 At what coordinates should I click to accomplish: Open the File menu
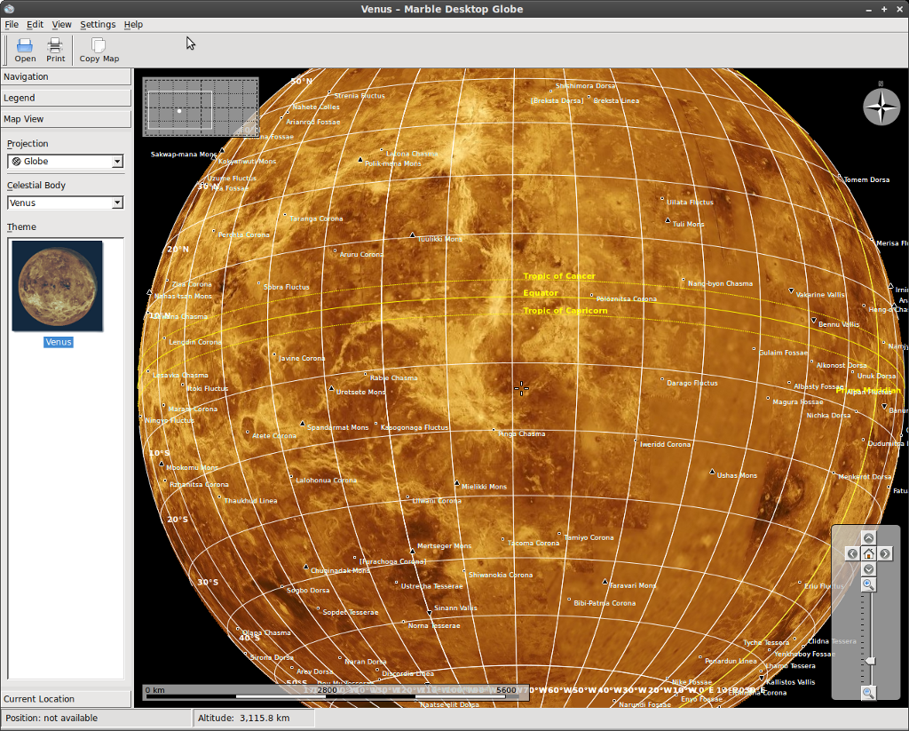click(x=12, y=24)
